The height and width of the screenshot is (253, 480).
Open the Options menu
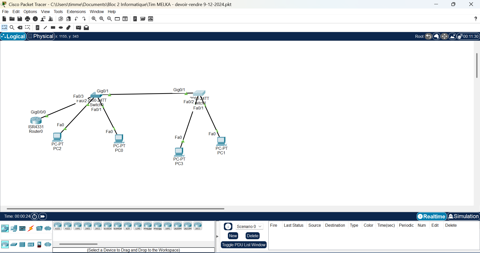(x=30, y=12)
